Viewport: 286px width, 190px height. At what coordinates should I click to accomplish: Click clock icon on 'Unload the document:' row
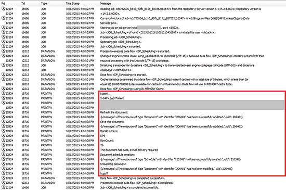click(x=3, y=164)
